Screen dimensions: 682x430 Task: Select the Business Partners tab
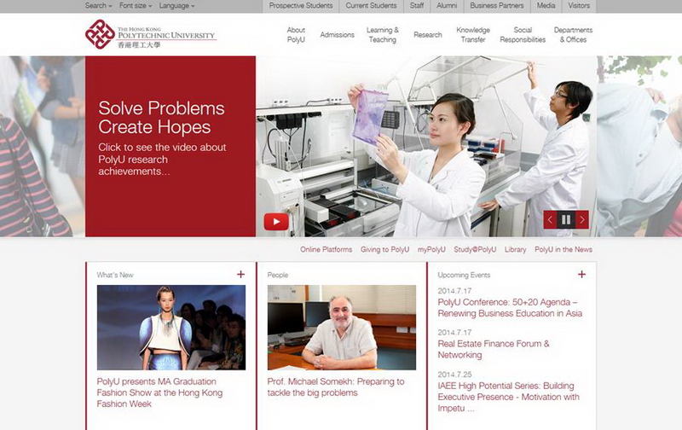tap(497, 6)
